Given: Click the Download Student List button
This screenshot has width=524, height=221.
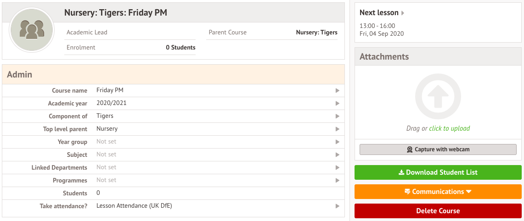Looking at the screenshot, I should (x=438, y=172).
